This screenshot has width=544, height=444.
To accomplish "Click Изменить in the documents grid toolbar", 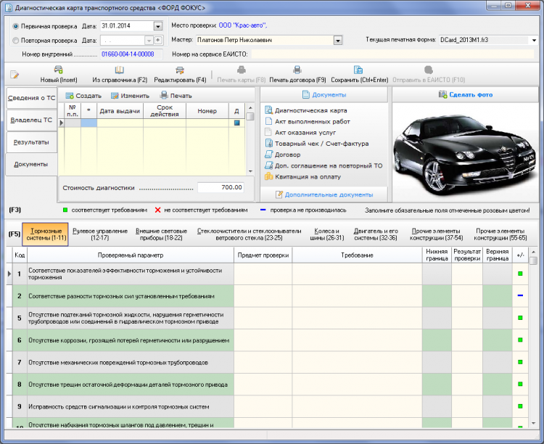I will click(x=131, y=96).
